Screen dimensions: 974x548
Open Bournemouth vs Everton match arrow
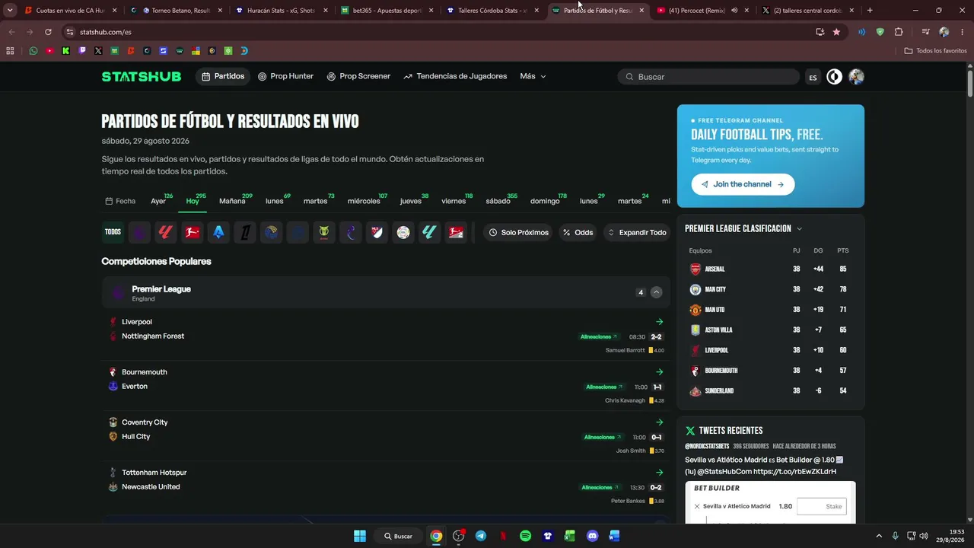(659, 372)
